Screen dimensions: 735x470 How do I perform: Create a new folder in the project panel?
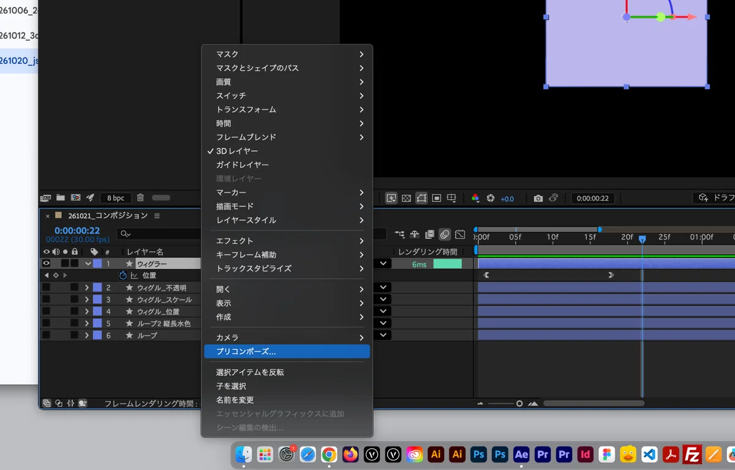pyautogui.click(x=61, y=198)
